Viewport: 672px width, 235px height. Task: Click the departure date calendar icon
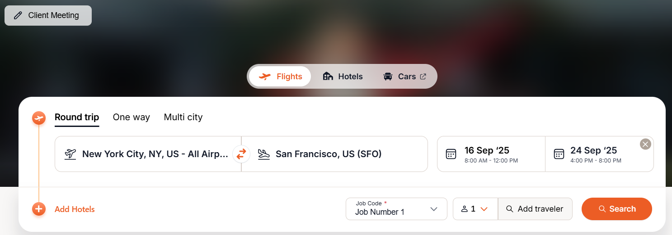coord(451,154)
